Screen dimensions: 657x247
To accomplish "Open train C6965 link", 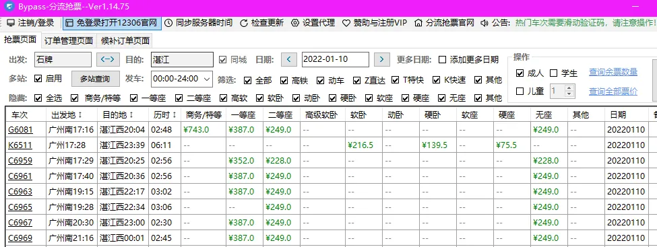I will click(20, 207).
